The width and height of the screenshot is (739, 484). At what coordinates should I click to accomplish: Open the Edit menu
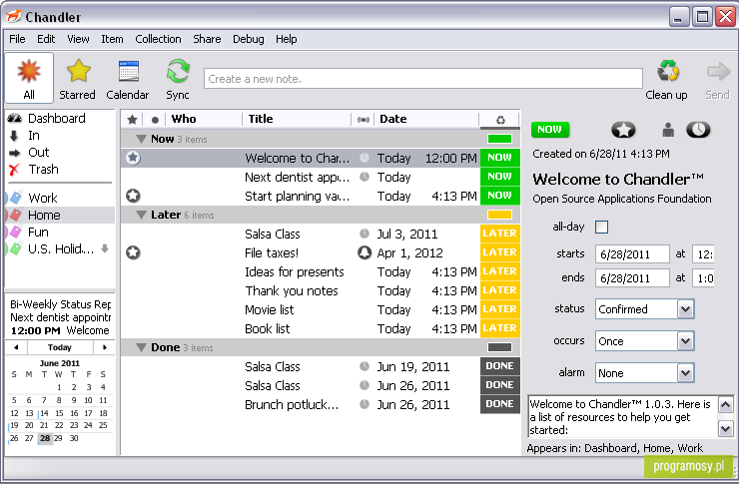click(46, 39)
